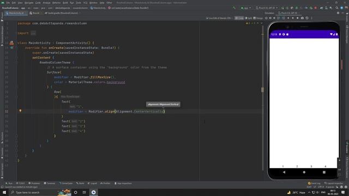Click the emulator toolbar Home icon
This screenshot has height=196, width=349.
(x=293, y=18)
